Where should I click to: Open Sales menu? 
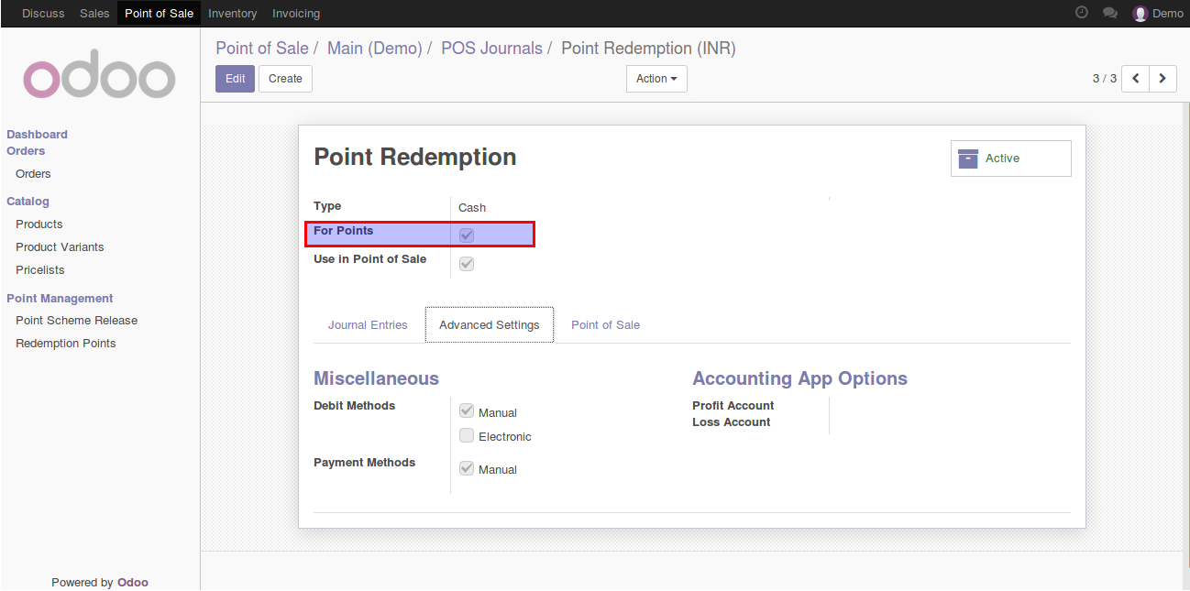pyautogui.click(x=94, y=13)
